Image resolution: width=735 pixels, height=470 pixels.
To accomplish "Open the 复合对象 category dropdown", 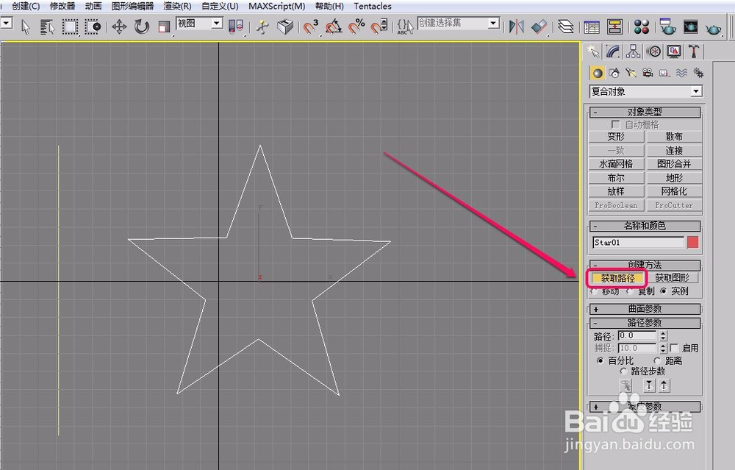I will click(695, 90).
